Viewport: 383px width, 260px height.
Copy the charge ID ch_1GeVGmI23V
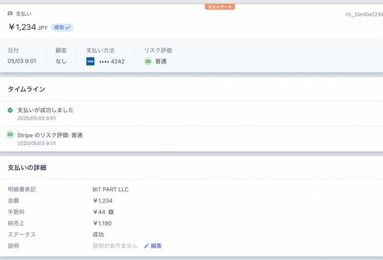[x=364, y=15]
